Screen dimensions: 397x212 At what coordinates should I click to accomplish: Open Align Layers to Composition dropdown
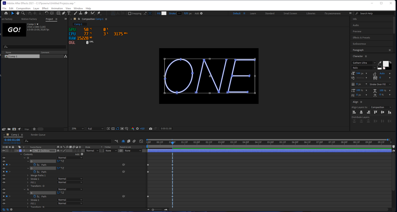381,107
